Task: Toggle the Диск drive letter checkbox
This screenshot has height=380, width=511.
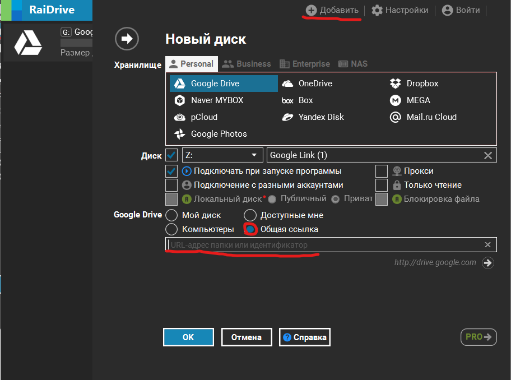Action: pyautogui.click(x=171, y=155)
